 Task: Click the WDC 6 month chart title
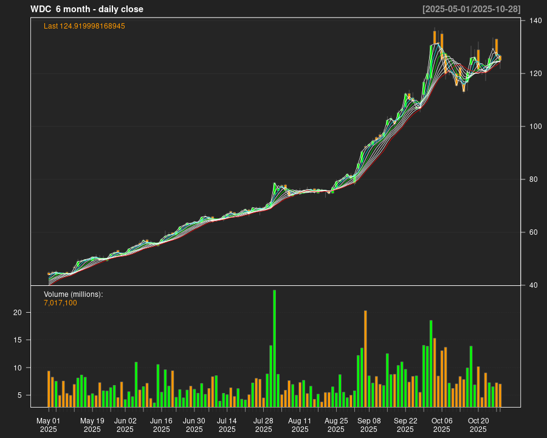tap(87, 9)
